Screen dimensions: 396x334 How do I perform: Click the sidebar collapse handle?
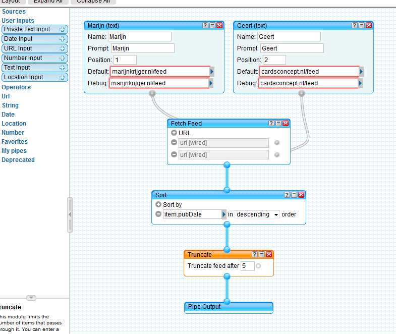point(70,214)
